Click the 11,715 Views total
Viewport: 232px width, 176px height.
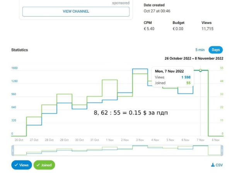[208, 29]
